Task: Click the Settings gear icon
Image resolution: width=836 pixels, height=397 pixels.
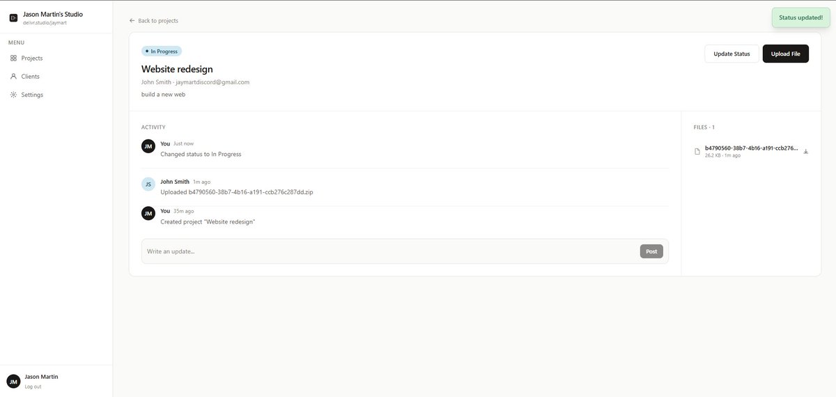Action: (x=13, y=94)
